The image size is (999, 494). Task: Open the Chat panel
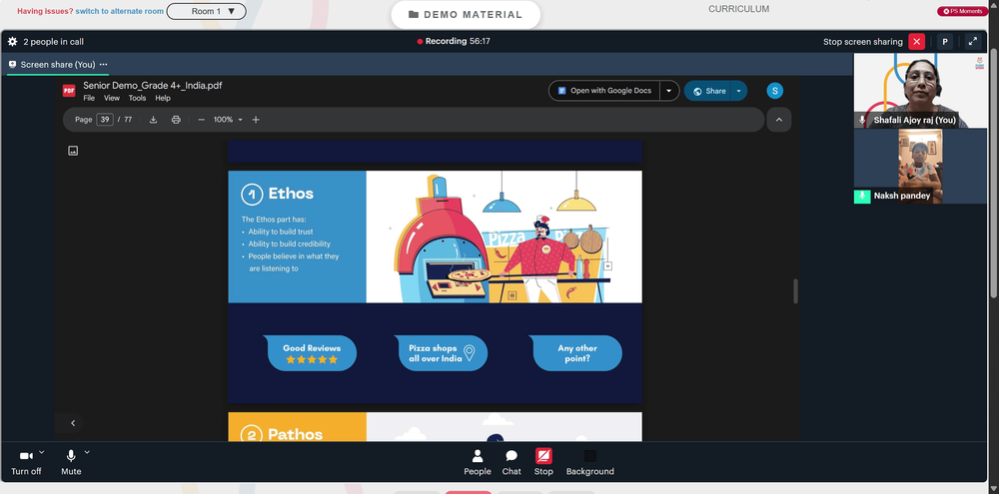pos(510,462)
